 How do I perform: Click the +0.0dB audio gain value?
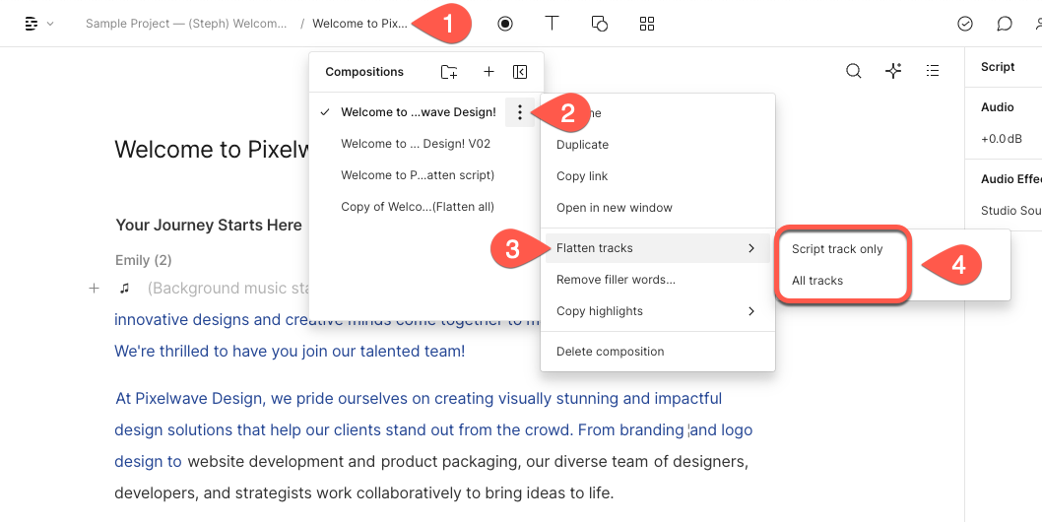1002,140
